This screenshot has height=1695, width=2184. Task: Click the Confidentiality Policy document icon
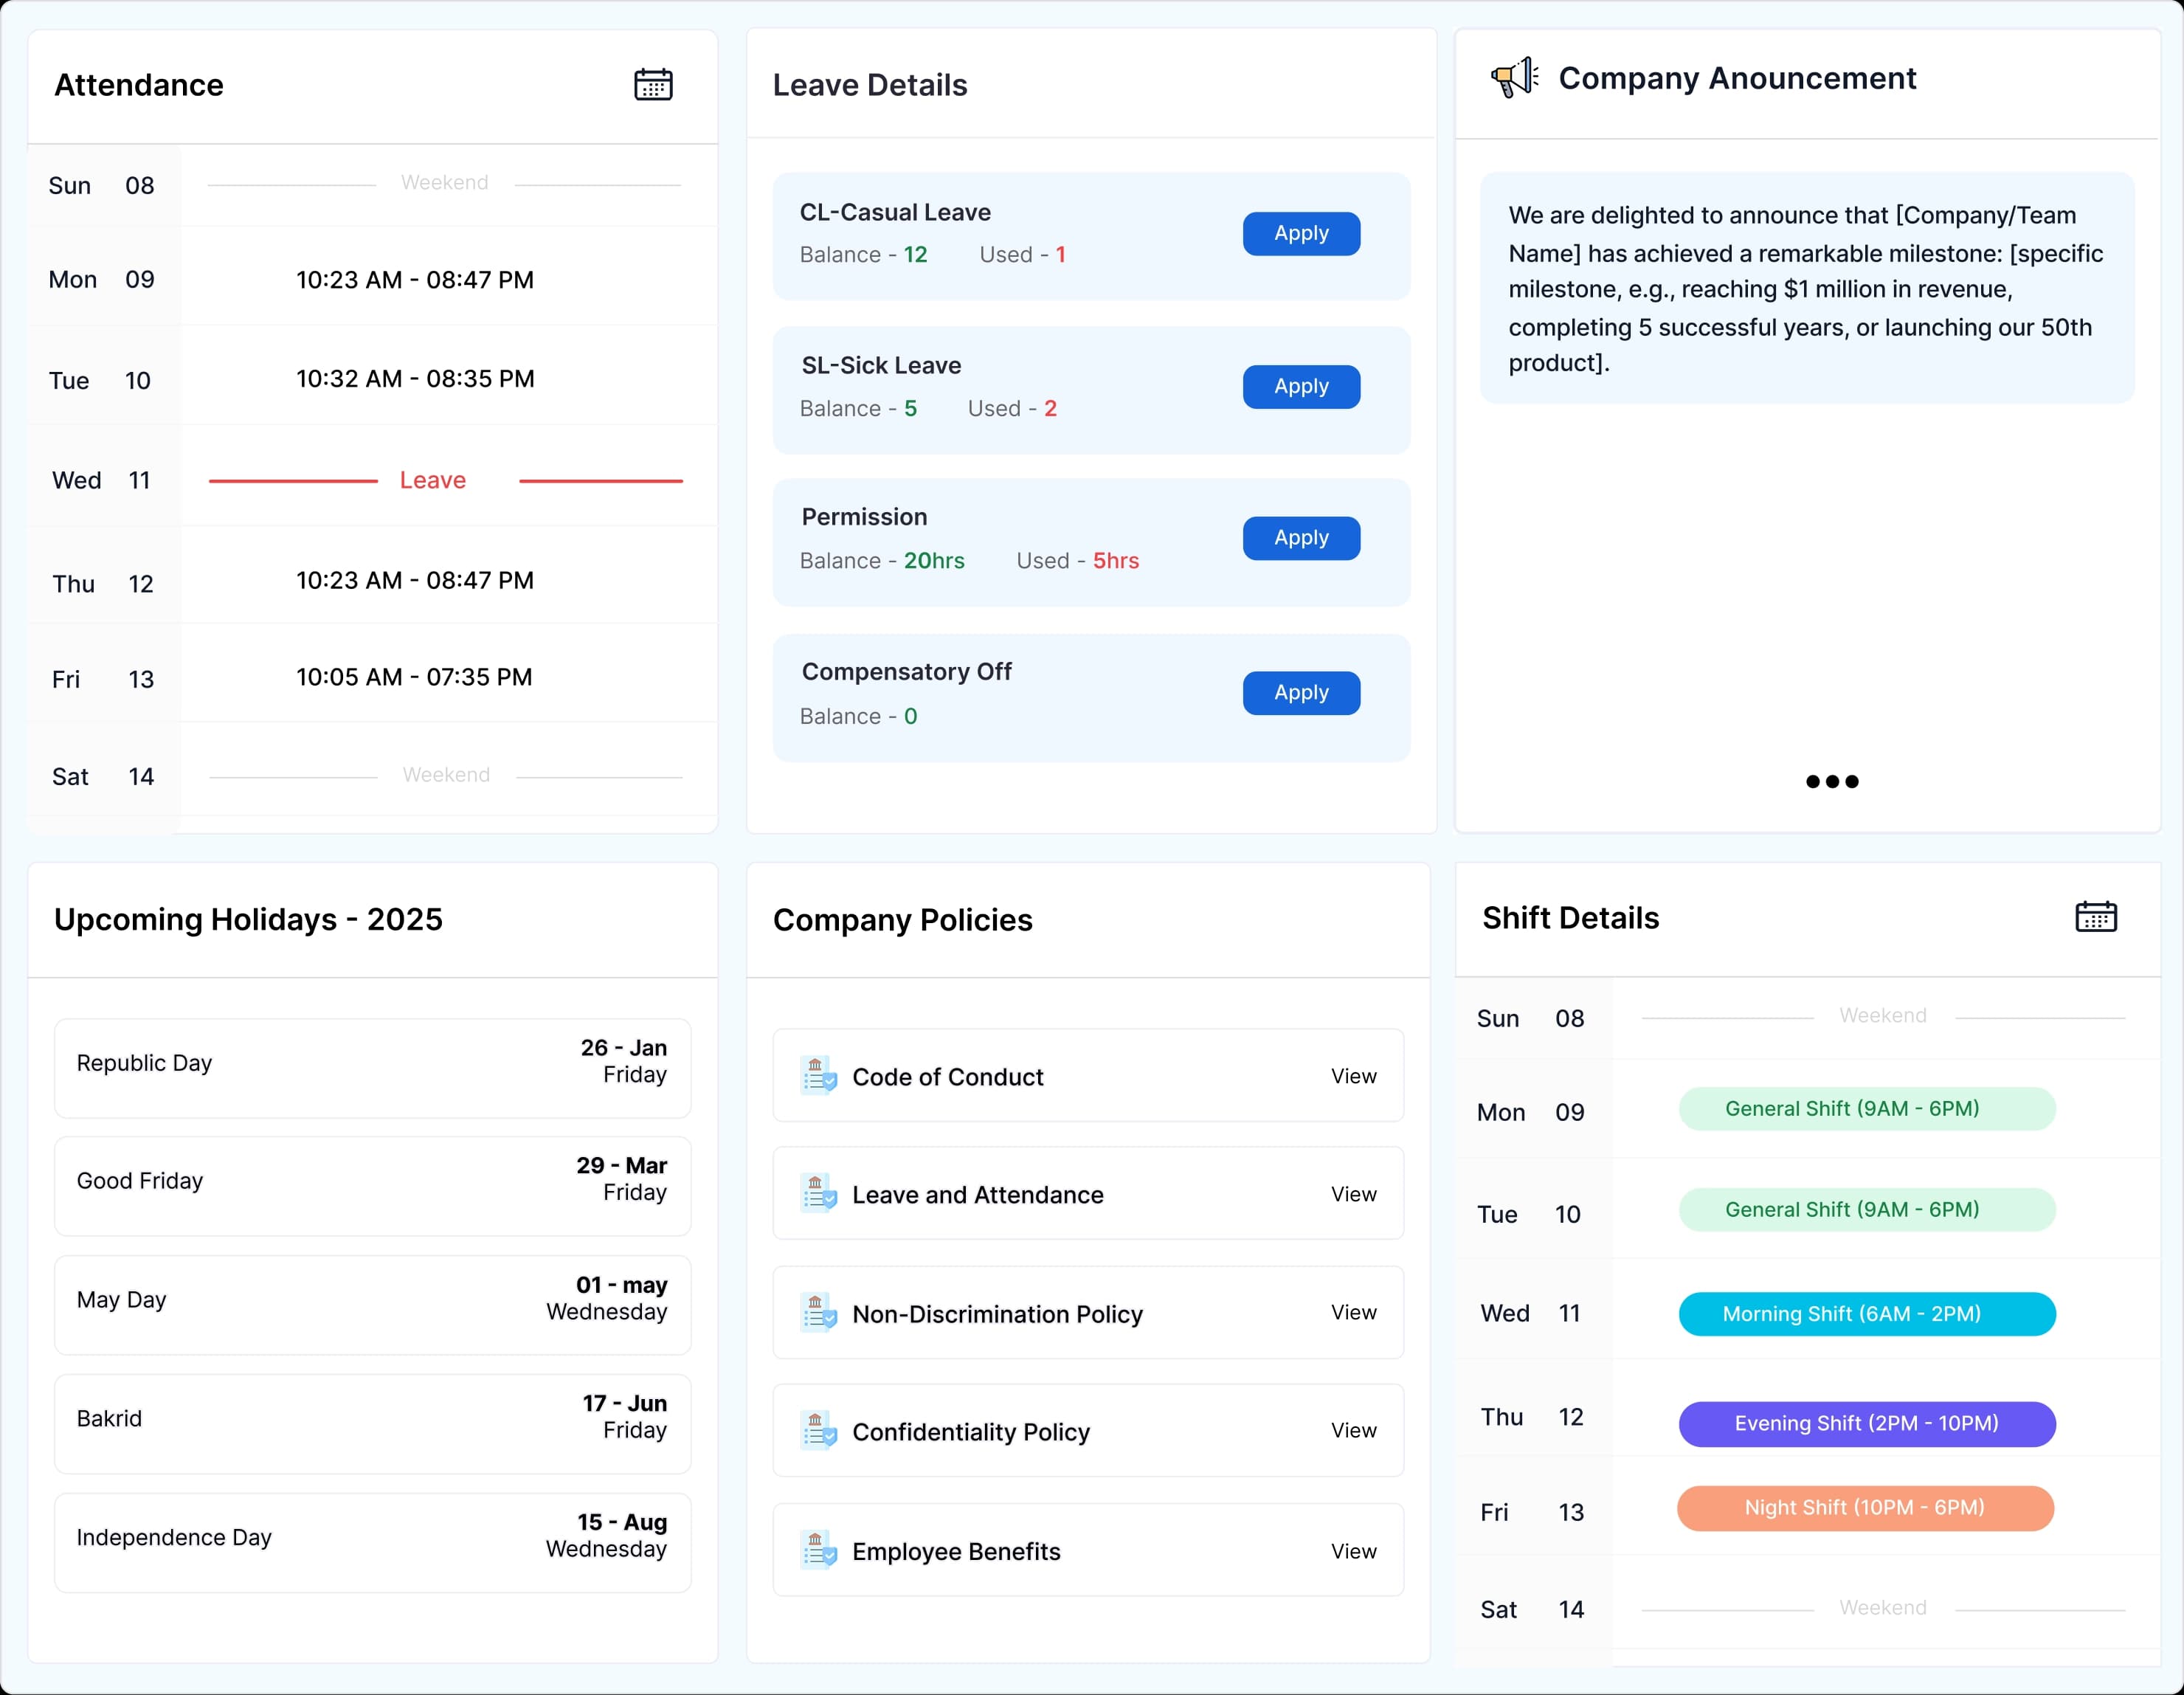click(820, 1431)
